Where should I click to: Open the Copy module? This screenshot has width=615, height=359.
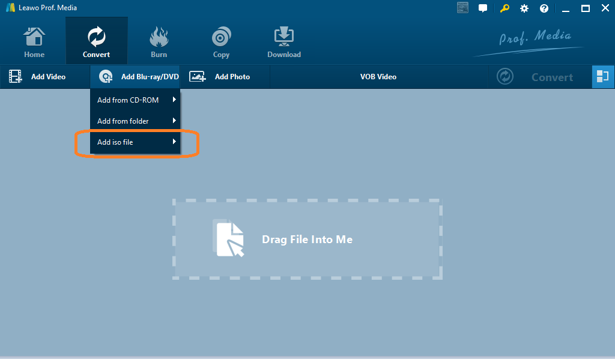[221, 43]
